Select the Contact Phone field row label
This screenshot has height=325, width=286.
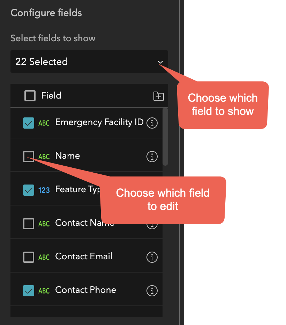click(x=85, y=290)
